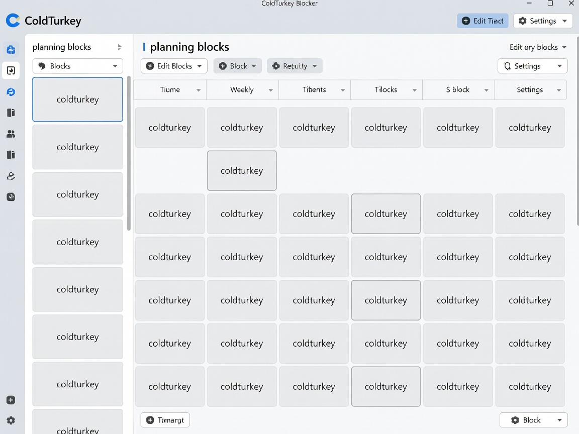Expand the planning blocks arrow in side panel
The width and height of the screenshot is (579, 434).
119,47
